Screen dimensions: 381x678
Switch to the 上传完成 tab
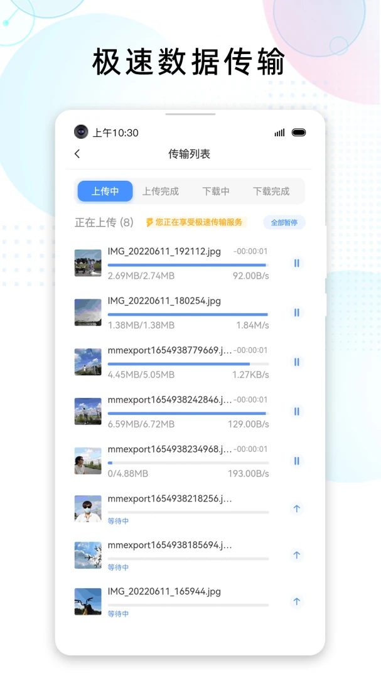point(160,191)
